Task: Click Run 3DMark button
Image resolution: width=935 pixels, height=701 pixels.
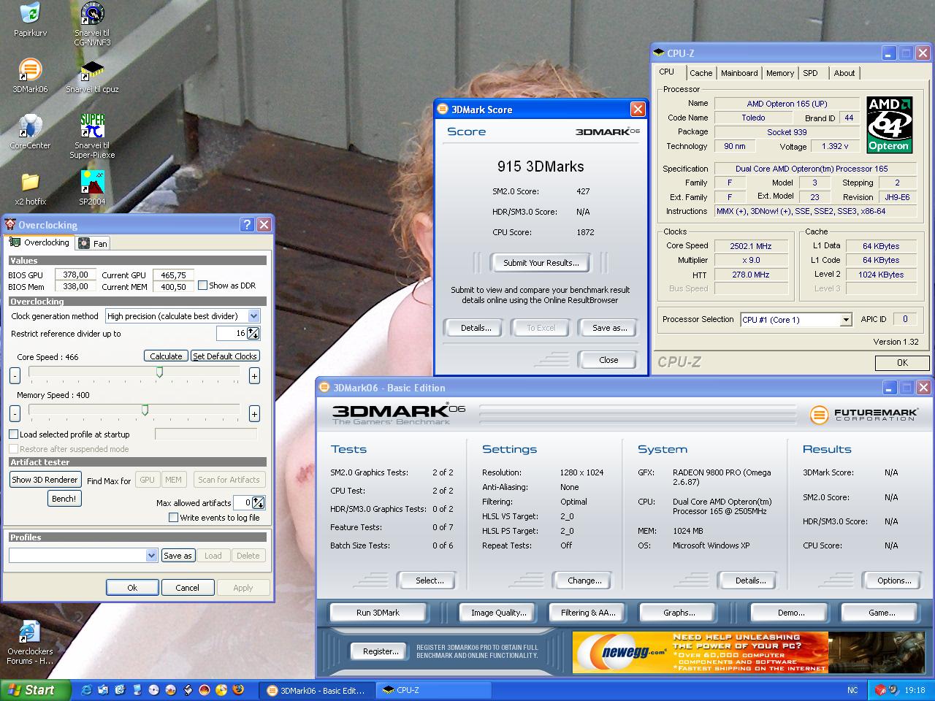Action: tap(378, 613)
